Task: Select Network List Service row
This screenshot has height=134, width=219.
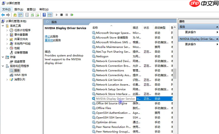Action: point(132,80)
